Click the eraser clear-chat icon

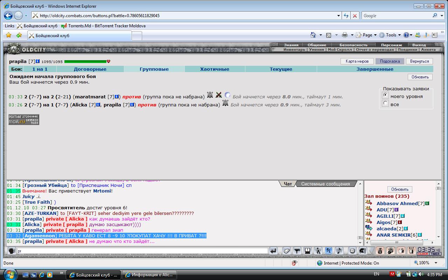tap(286, 251)
